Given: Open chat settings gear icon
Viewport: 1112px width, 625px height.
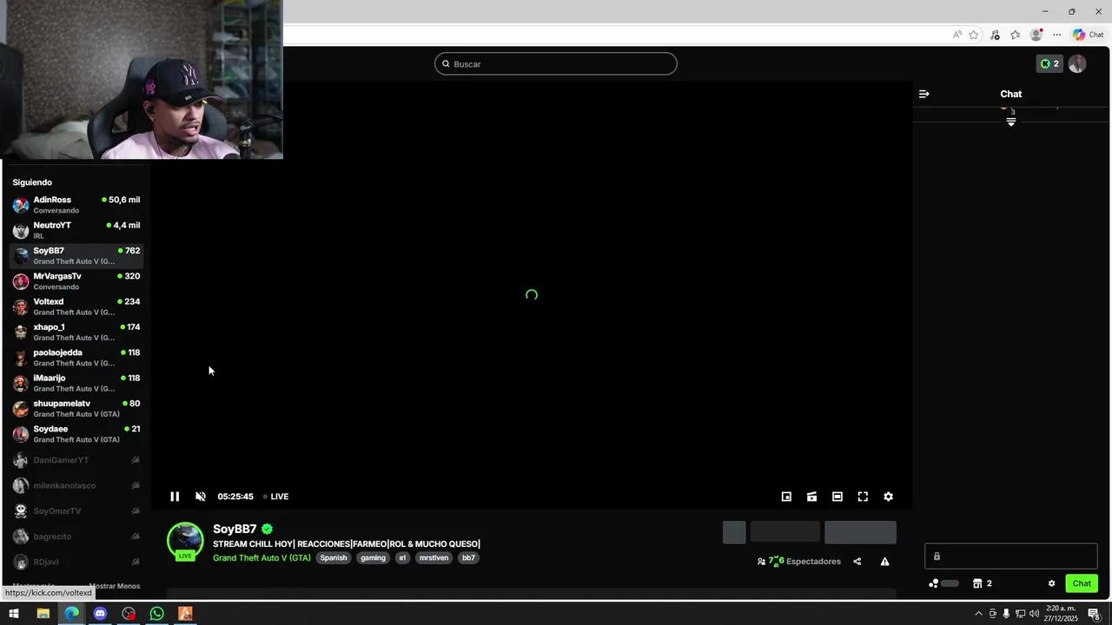Looking at the screenshot, I should pos(1051,583).
